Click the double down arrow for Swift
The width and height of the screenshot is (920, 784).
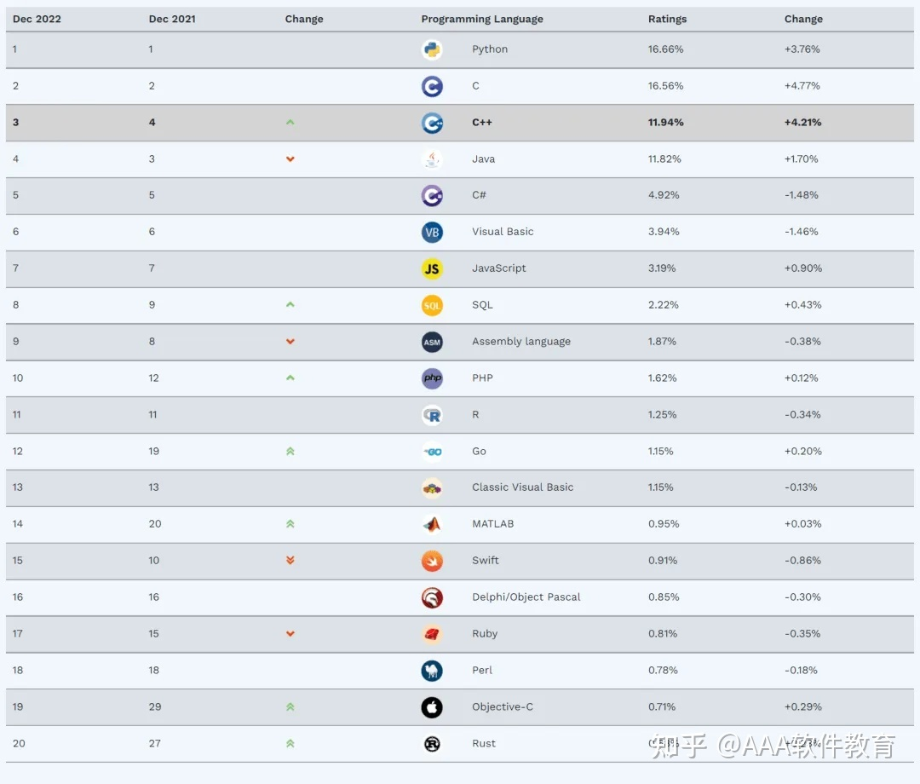(290, 561)
